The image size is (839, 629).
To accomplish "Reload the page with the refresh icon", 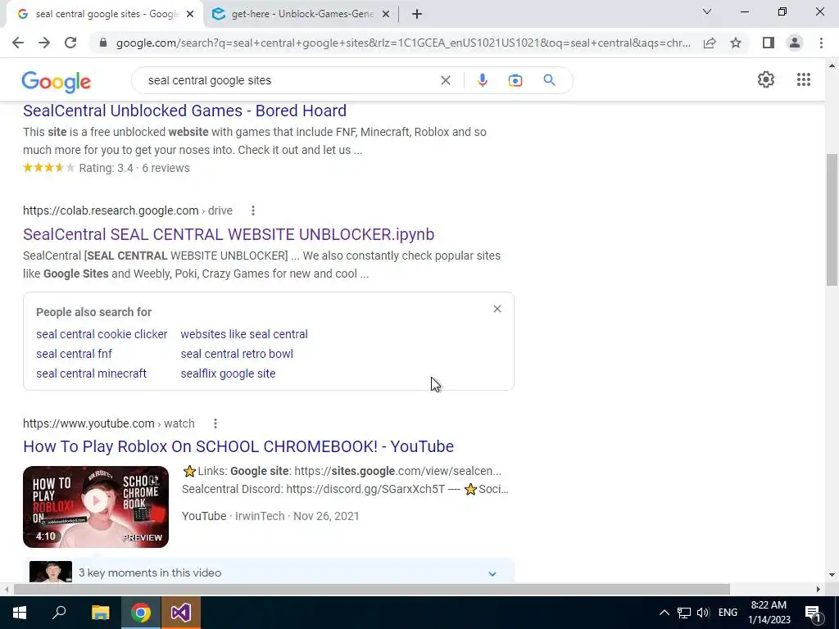I will point(70,43).
